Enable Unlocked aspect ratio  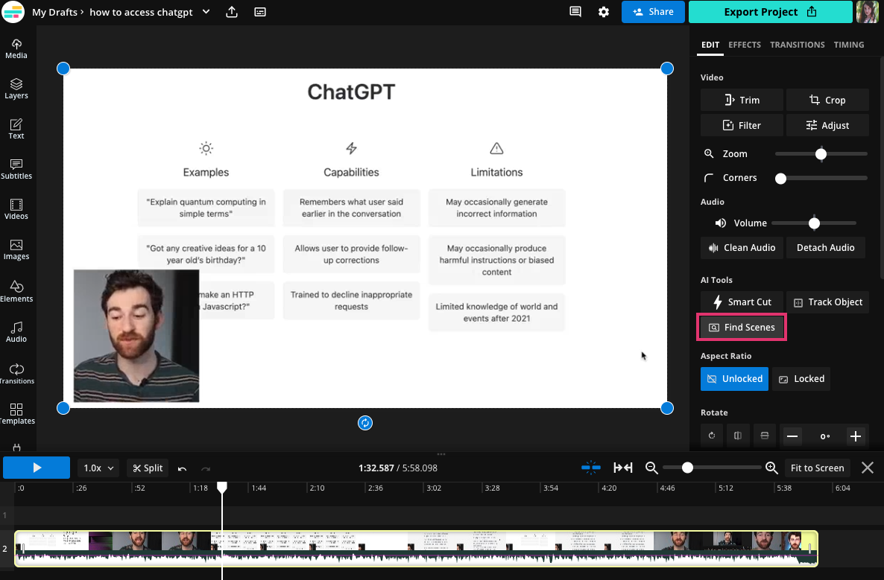tap(734, 379)
